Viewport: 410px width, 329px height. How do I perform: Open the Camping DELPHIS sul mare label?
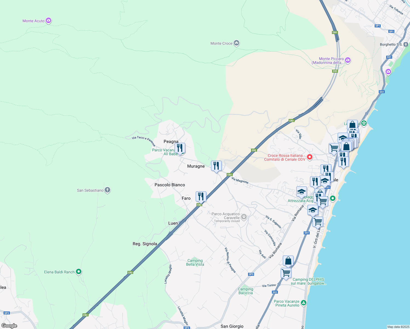click(x=308, y=281)
